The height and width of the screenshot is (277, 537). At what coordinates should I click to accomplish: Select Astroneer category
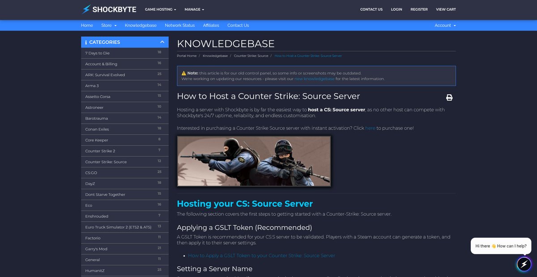pos(125,107)
